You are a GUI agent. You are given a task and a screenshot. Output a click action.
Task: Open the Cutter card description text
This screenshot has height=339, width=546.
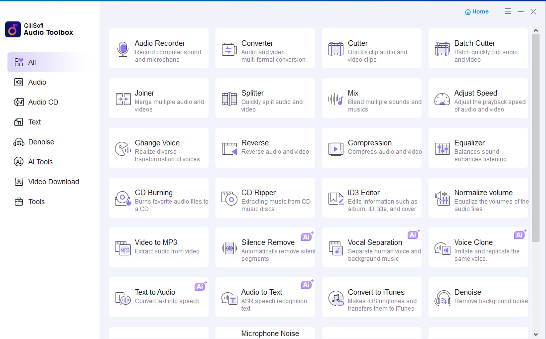[377, 56]
